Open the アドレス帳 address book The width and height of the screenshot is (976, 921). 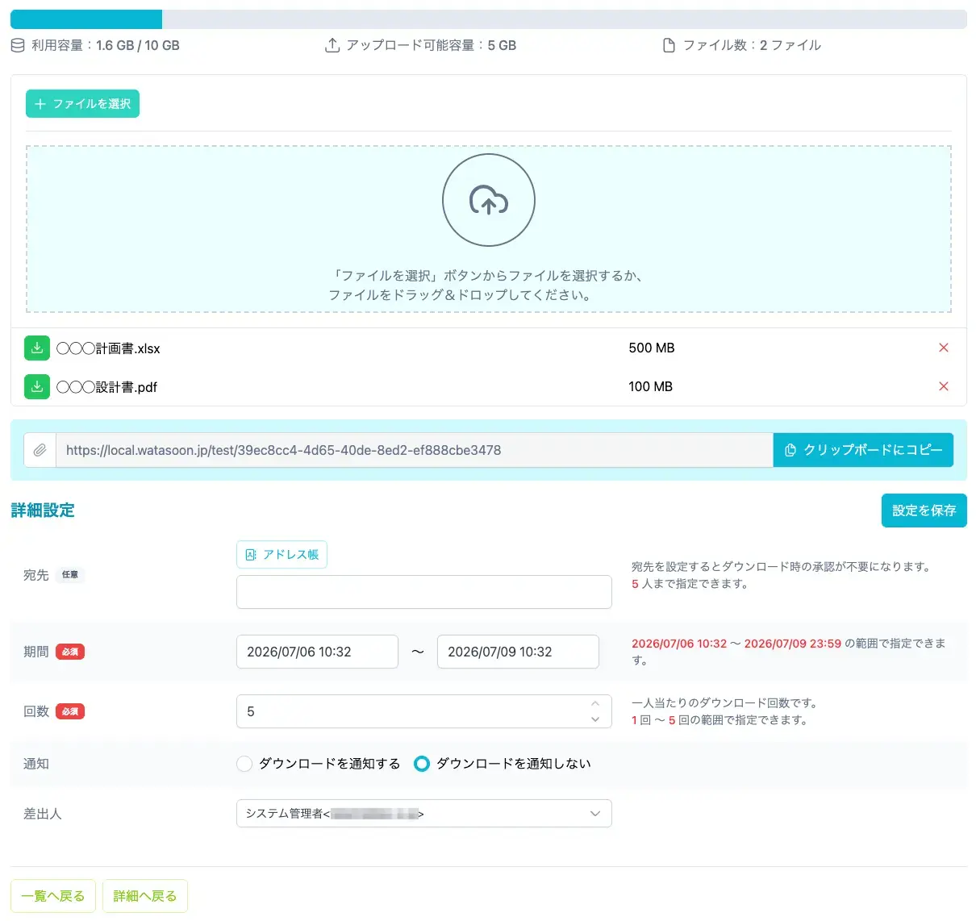(x=282, y=555)
